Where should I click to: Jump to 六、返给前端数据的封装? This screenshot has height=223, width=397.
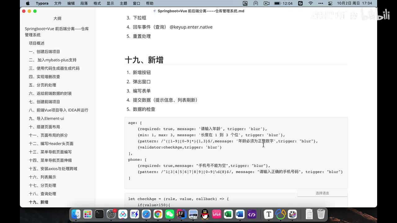click(x=50, y=93)
